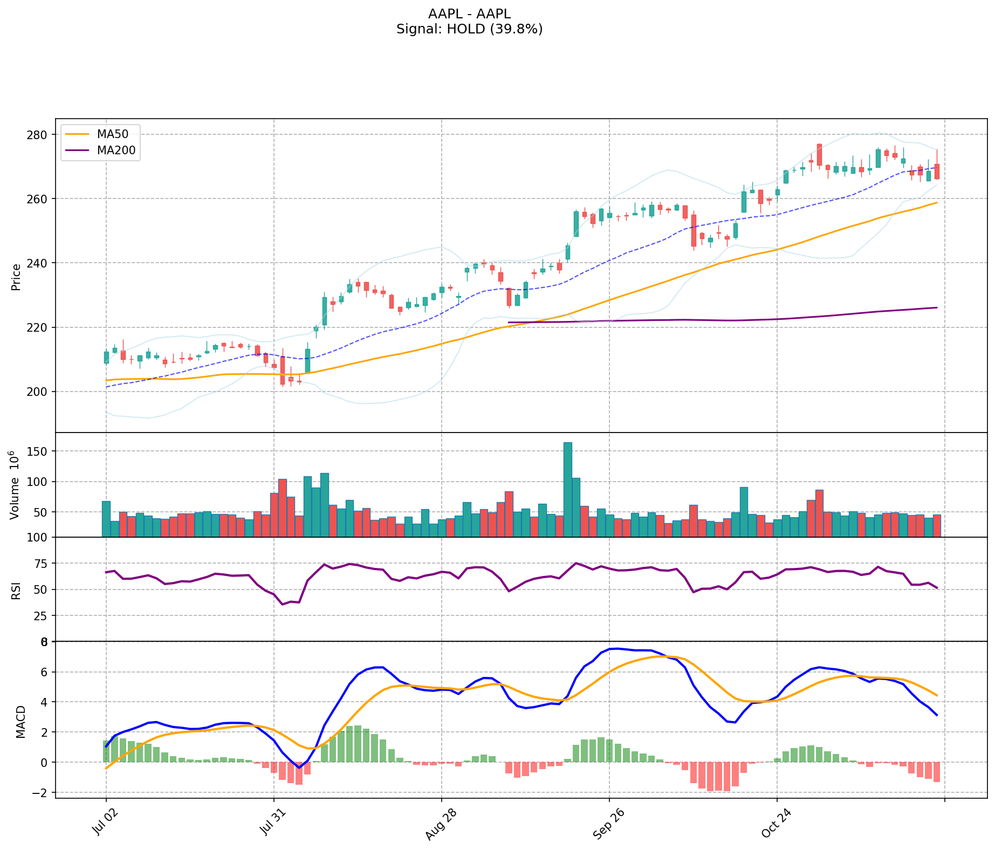Click the MACD axis label
The image size is (995, 850).
pyautogui.click(x=20, y=721)
